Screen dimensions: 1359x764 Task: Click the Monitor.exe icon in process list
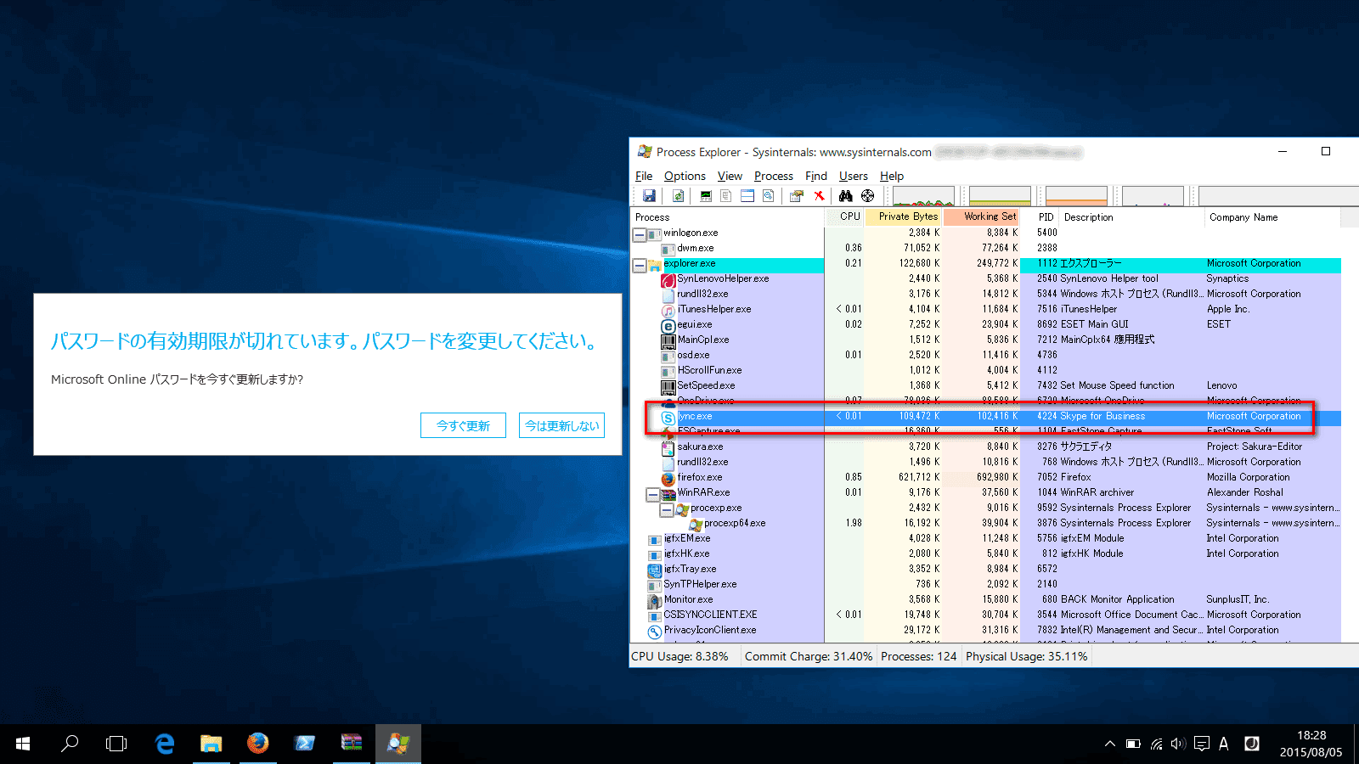pos(655,600)
